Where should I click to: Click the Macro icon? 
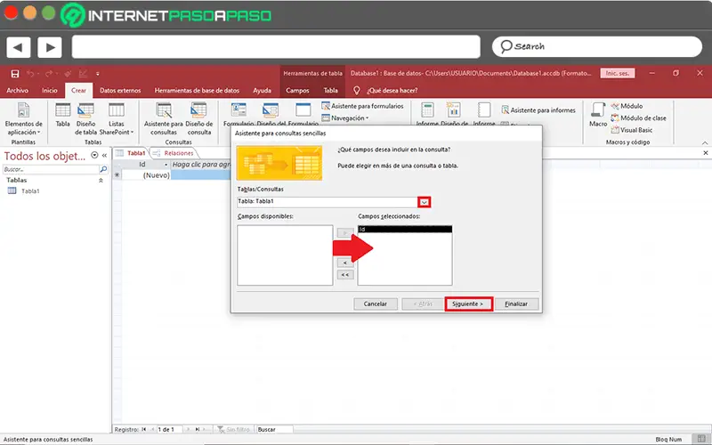[x=598, y=115]
